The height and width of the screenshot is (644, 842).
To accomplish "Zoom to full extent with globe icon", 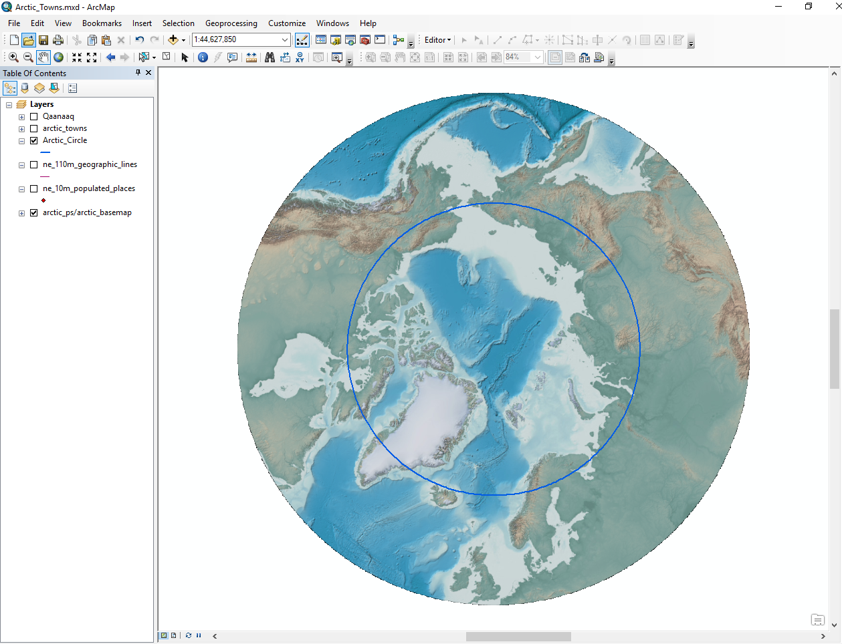I will click(x=59, y=57).
